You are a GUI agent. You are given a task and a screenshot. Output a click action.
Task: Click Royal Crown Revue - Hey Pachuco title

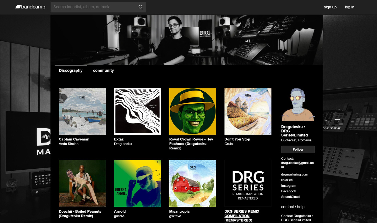(191, 143)
